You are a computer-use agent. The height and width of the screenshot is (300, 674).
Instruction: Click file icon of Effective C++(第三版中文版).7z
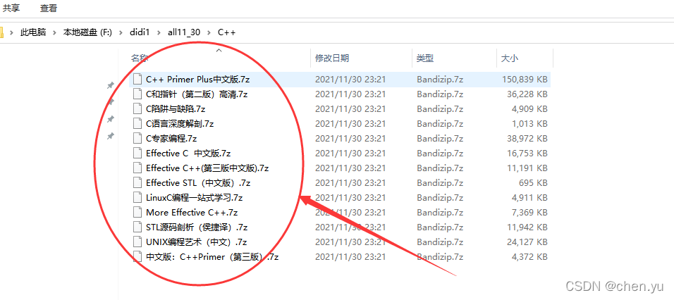pos(137,168)
